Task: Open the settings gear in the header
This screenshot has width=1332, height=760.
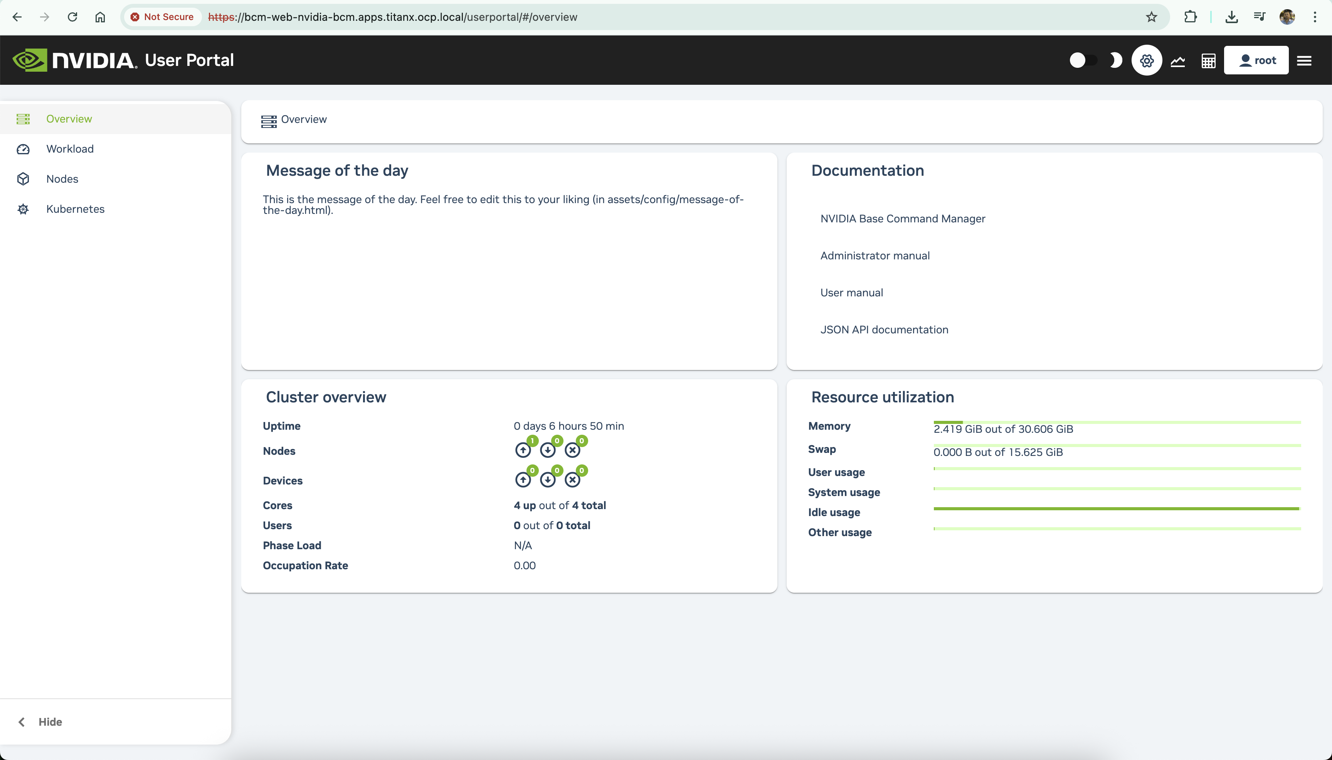Action: (1146, 60)
